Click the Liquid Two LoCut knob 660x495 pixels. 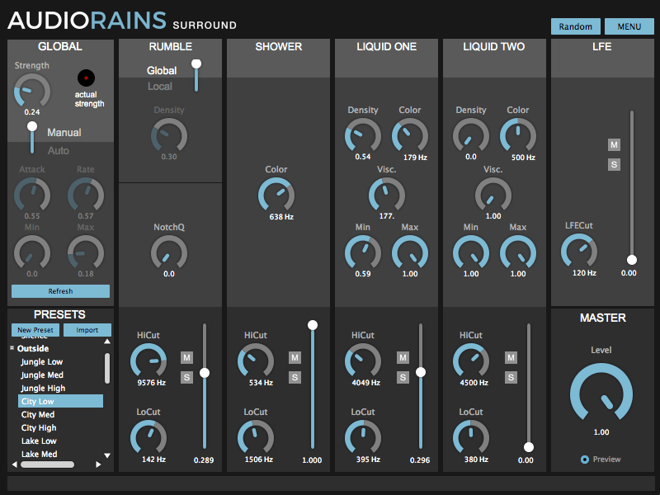[x=470, y=438]
